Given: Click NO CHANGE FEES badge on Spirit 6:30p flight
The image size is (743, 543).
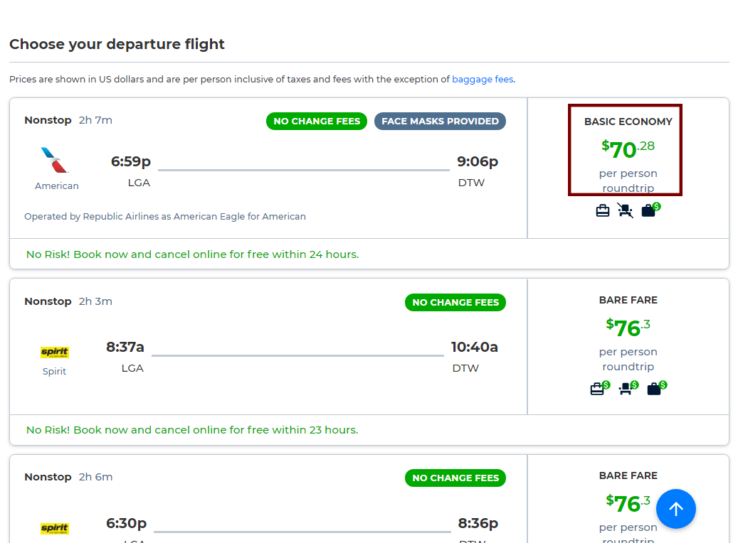Looking at the screenshot, I should coord(455,478).
